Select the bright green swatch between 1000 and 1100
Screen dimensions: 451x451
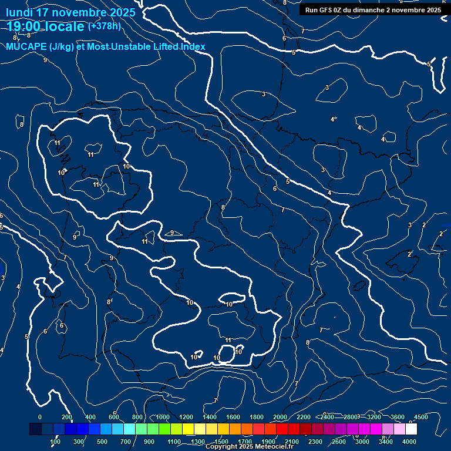(165, 429)
